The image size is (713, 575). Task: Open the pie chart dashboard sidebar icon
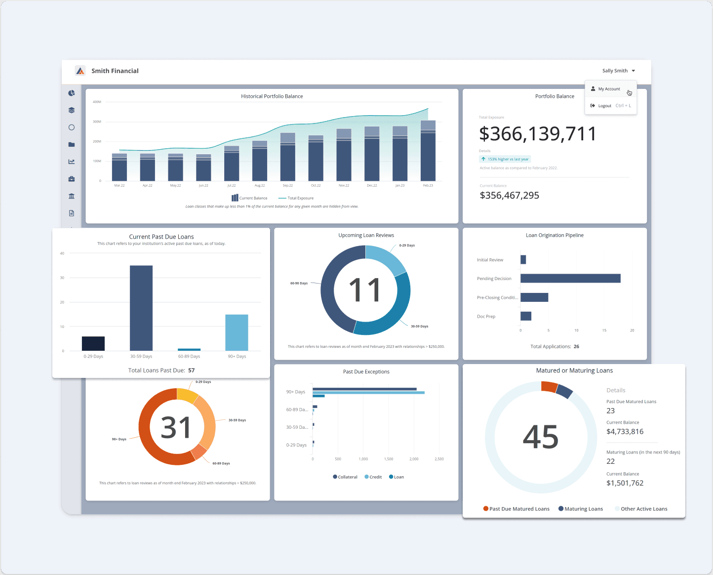point(72,93)
